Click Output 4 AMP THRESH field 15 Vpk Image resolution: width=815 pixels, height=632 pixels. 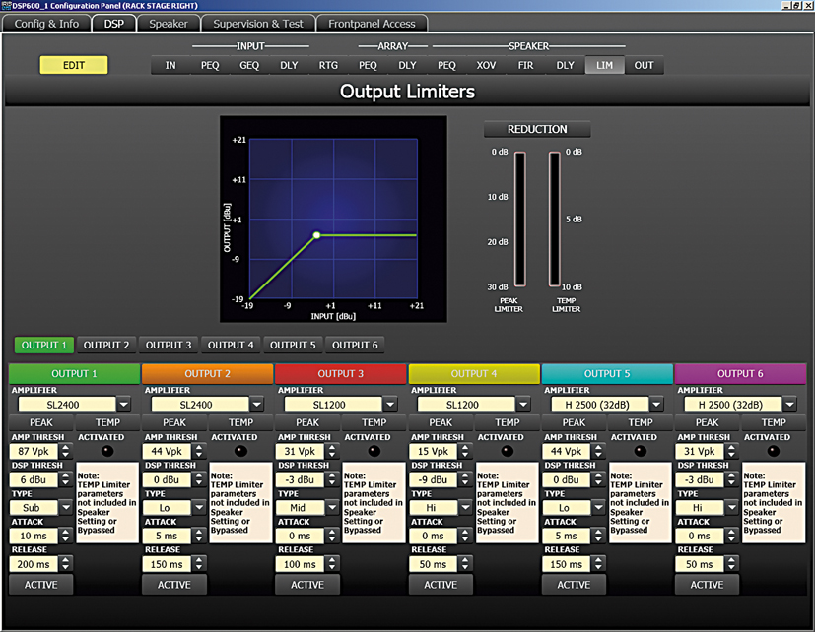point(434,451)
